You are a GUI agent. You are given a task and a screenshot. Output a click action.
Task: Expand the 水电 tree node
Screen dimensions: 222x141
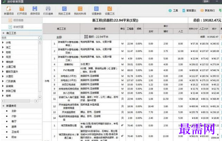(x=3, y=42)
